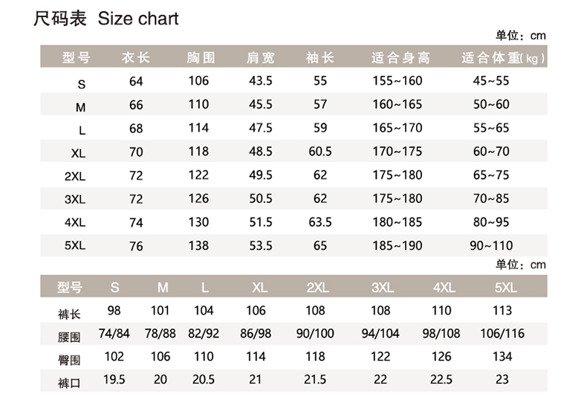Click the 裤长 row label
The image size is (587, 403).
pos(69,312)
